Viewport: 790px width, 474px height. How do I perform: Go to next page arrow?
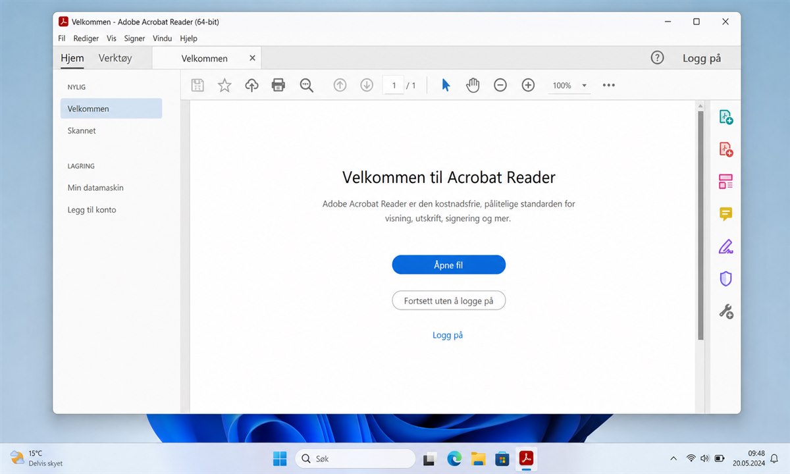point(367,85)
